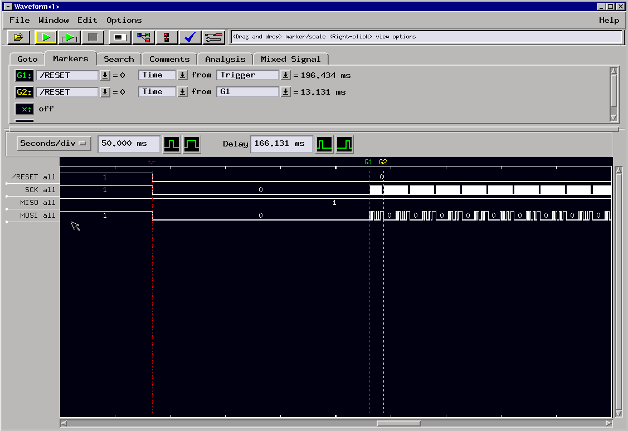Image resolution: width=628 pixels, height=431 pixels.
Task: Click the G1 time value 196.434 ms
Action: [x=325, y=75]
